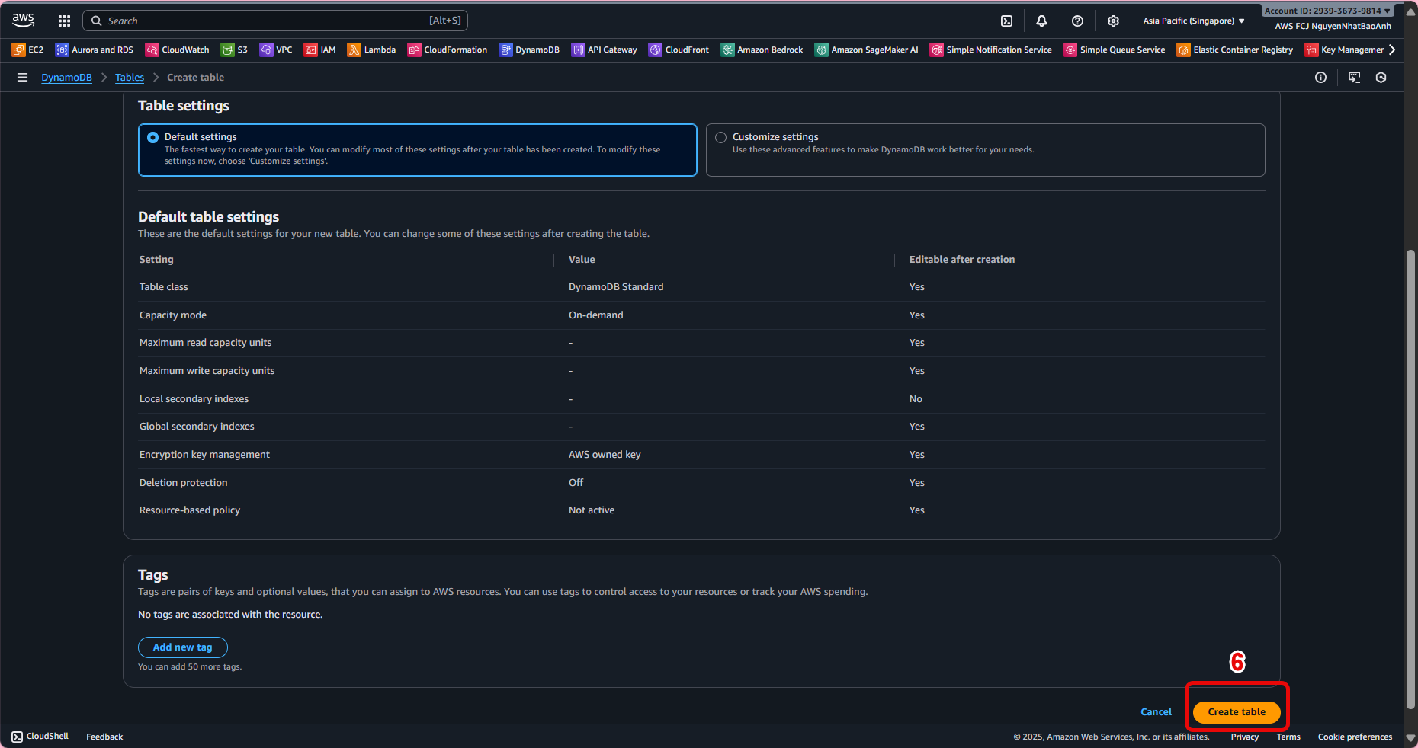1418x748 pixels.
Task: Open Simple Notification Service shortcut
Action: pyautogui.click(x=991, y=50)
